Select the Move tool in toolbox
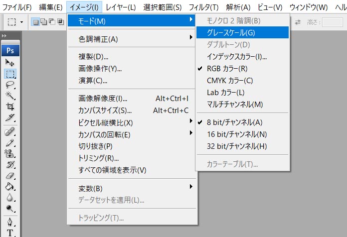The width and height of the screenshot is (347, 237). (x=10, y=63)
